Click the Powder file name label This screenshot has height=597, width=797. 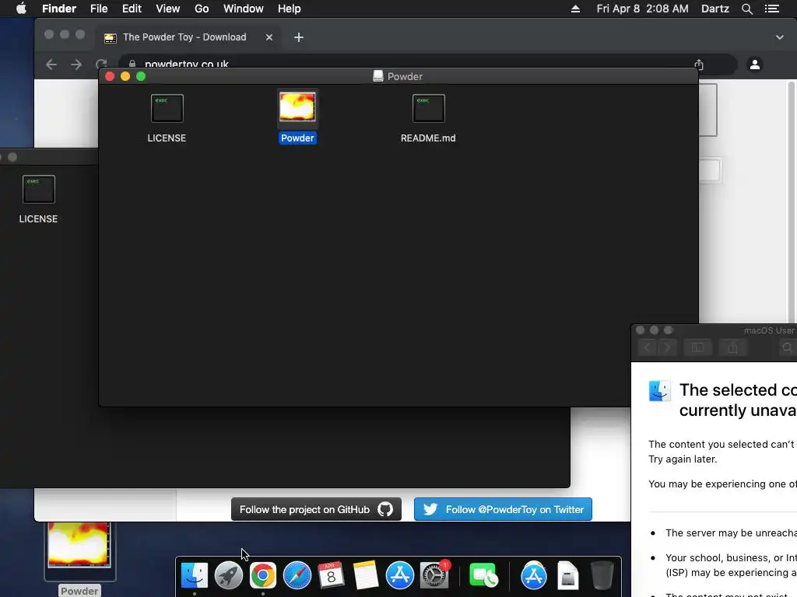(297, 138)
